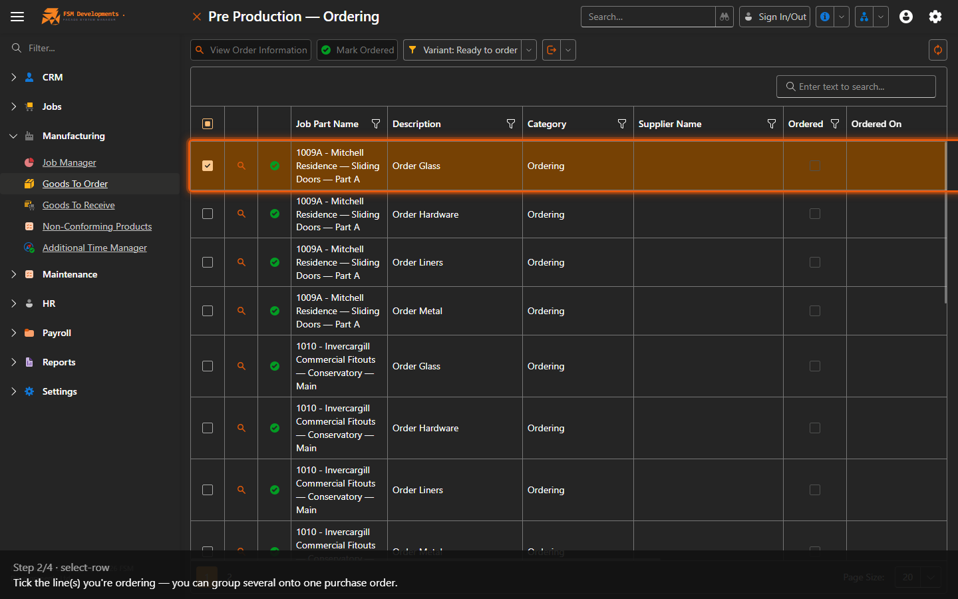Collapse the Manufacturing tree section
958x599 pixels.
click(14, 136)
